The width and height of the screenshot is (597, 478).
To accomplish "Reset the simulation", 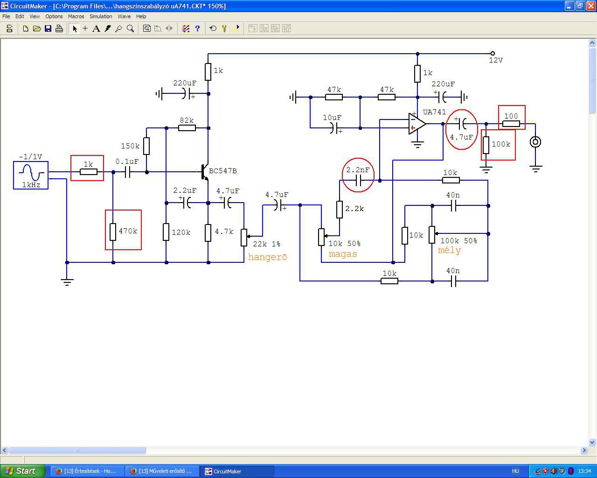I will [213, 28].
